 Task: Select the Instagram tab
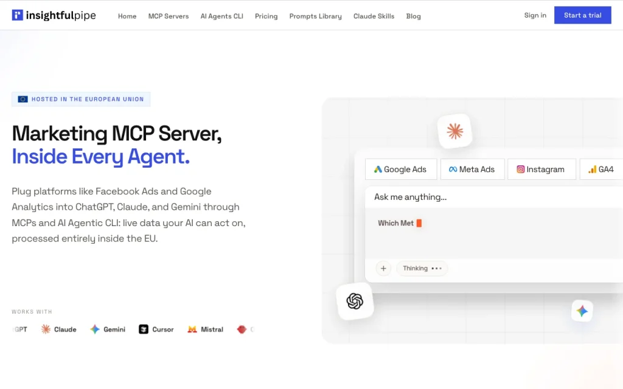coord(541,170)
